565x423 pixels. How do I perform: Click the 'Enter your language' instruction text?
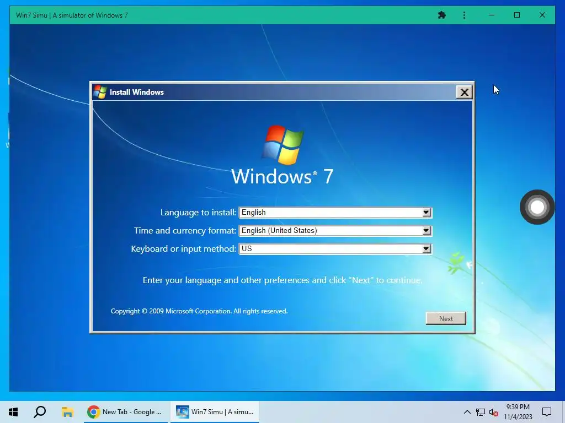(282, 280)
